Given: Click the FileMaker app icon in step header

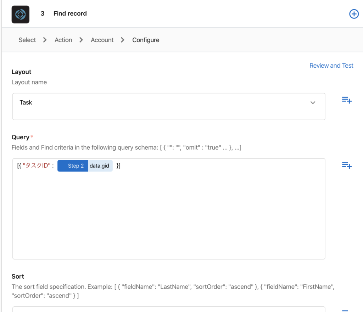Looking at the screenshot, I should pyautogui.click(x=21, y=14).
